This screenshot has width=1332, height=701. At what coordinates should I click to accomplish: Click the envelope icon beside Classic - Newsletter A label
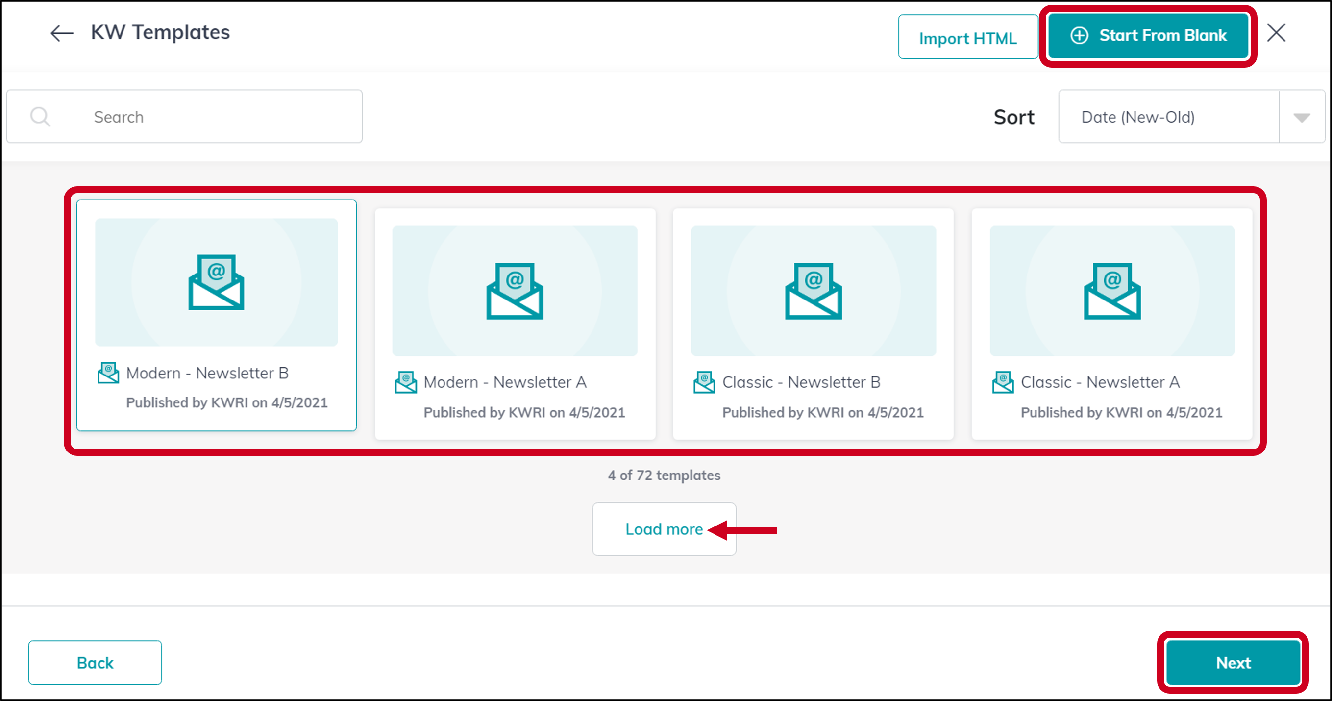click(x=1002, y=382)
